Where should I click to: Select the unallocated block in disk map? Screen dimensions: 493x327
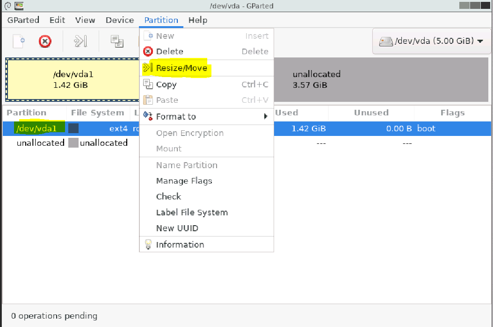tap(381, 80)
